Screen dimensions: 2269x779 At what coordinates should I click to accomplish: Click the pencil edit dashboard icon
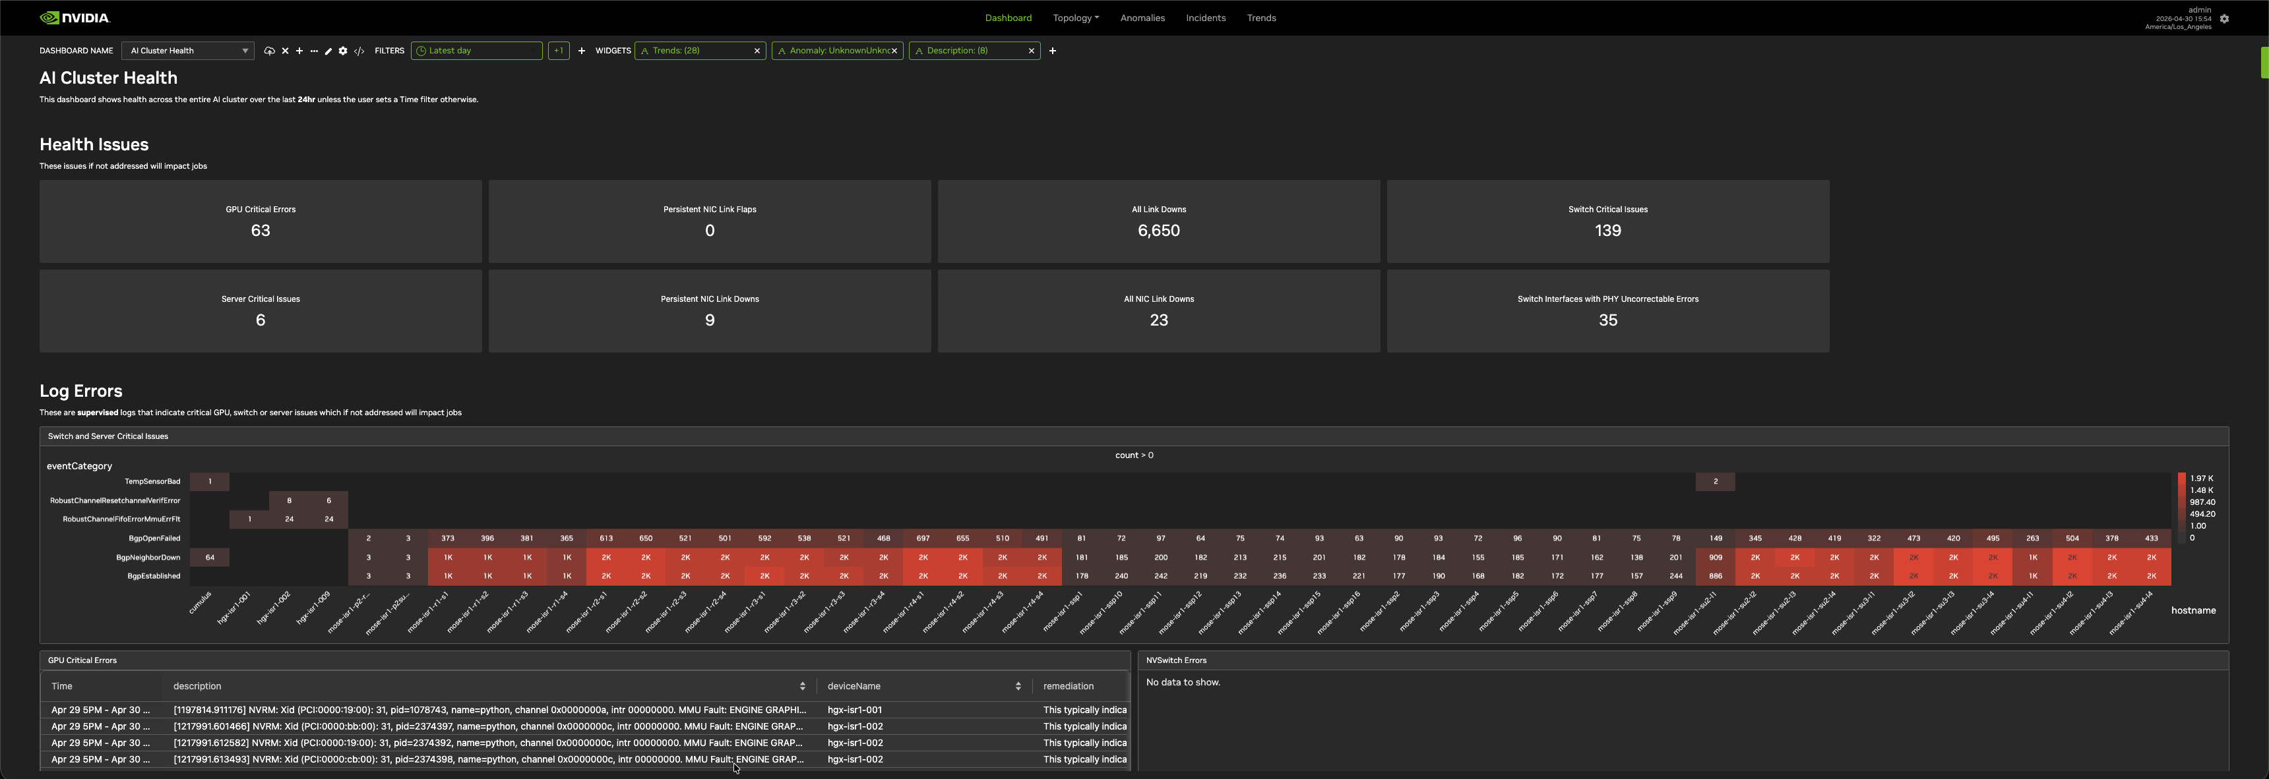pos(328,51)
